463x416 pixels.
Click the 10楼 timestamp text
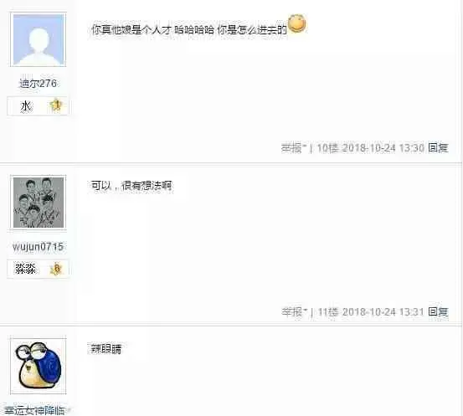[371, 147]
